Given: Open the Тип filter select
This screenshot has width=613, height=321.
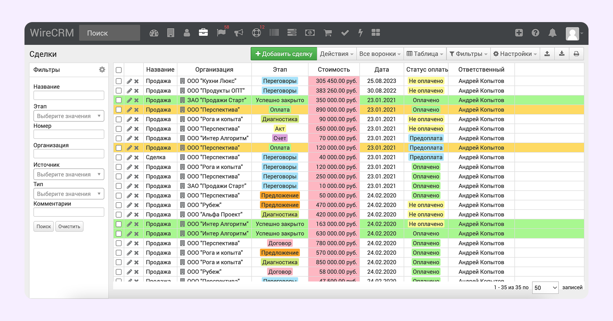Looking at the screenshot, I should [x=69, y=194].
